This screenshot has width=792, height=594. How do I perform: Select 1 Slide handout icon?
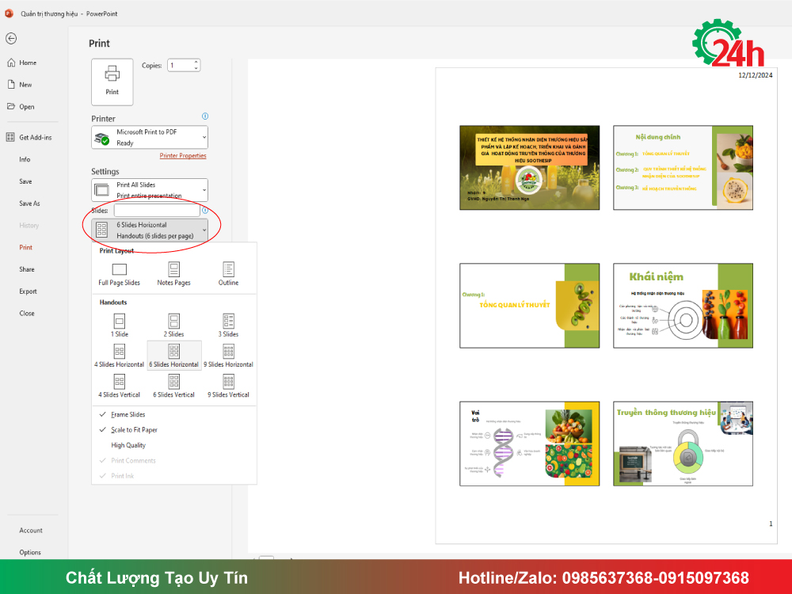coord(120,322)
